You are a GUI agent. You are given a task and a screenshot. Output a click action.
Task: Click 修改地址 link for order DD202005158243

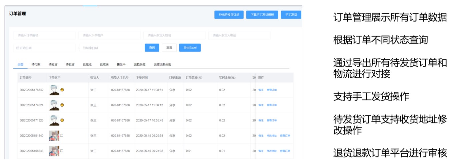pos(272,151)
